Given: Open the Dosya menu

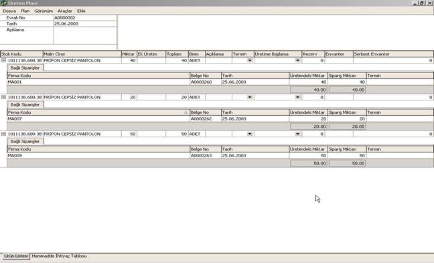Looking at the screenshot, I should [x=9, y=11].
